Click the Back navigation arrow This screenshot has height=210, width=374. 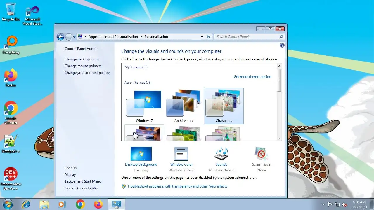[x=60, y=37]
